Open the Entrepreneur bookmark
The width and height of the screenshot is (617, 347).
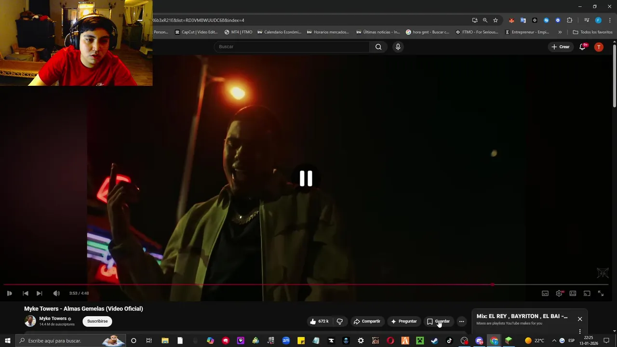coord(527,32)
